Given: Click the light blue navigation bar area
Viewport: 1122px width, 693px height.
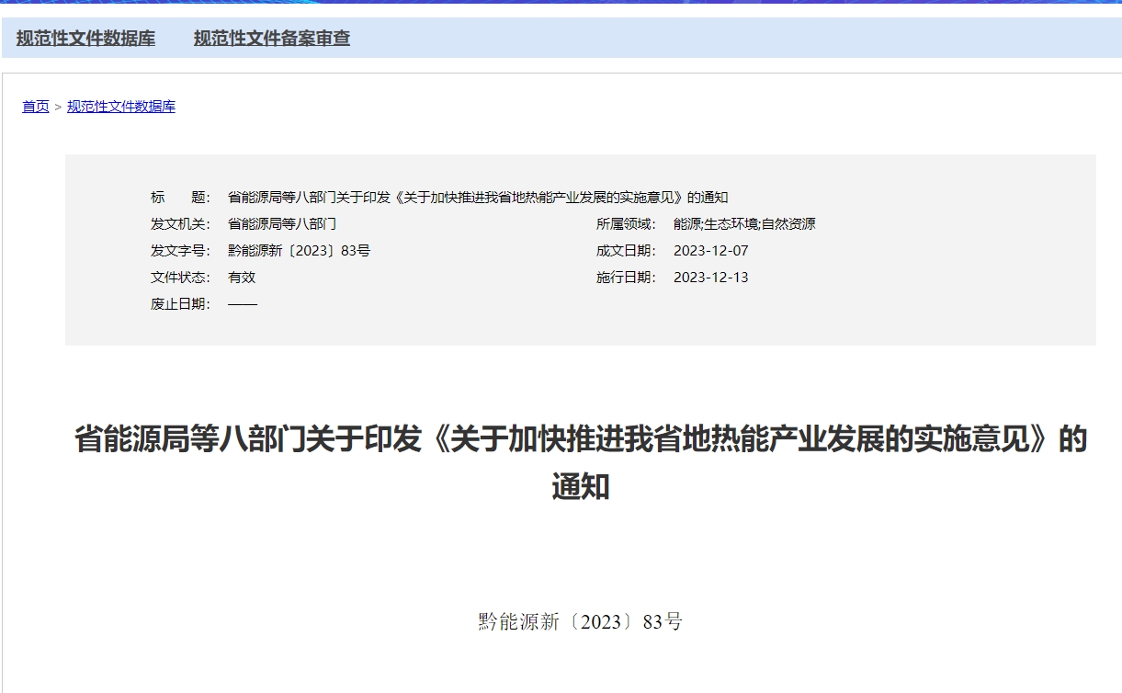Looking at the screenshot, I should click(643, 40).
